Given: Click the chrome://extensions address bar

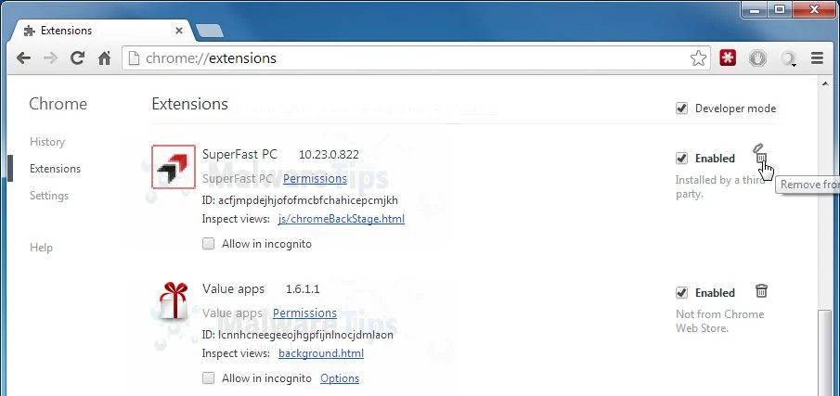Looking at the screenshot, I should click(416, 57).
